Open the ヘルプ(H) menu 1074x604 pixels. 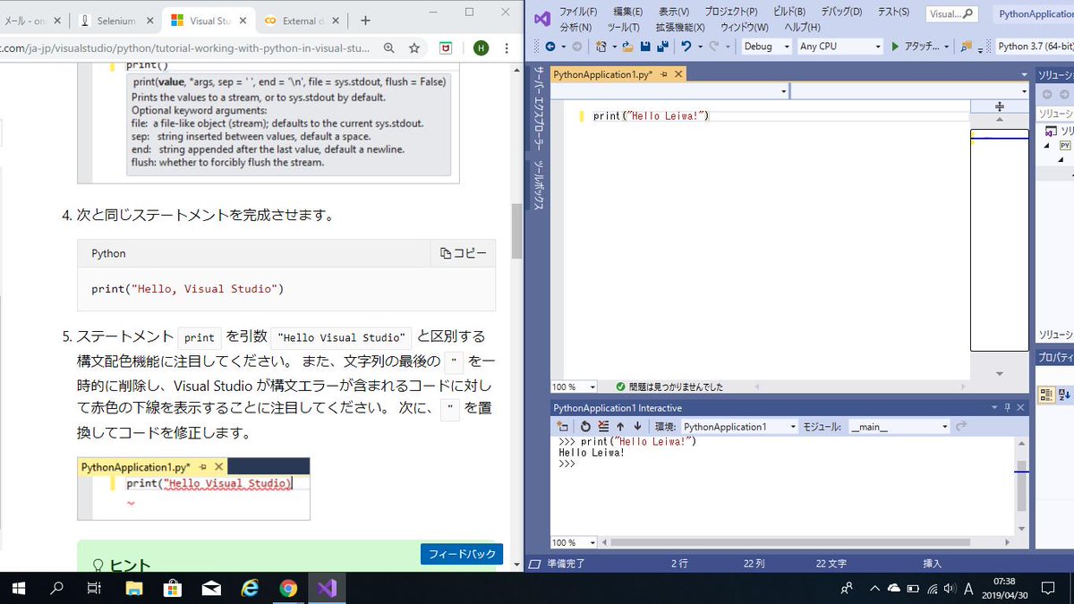pos(802,28)
